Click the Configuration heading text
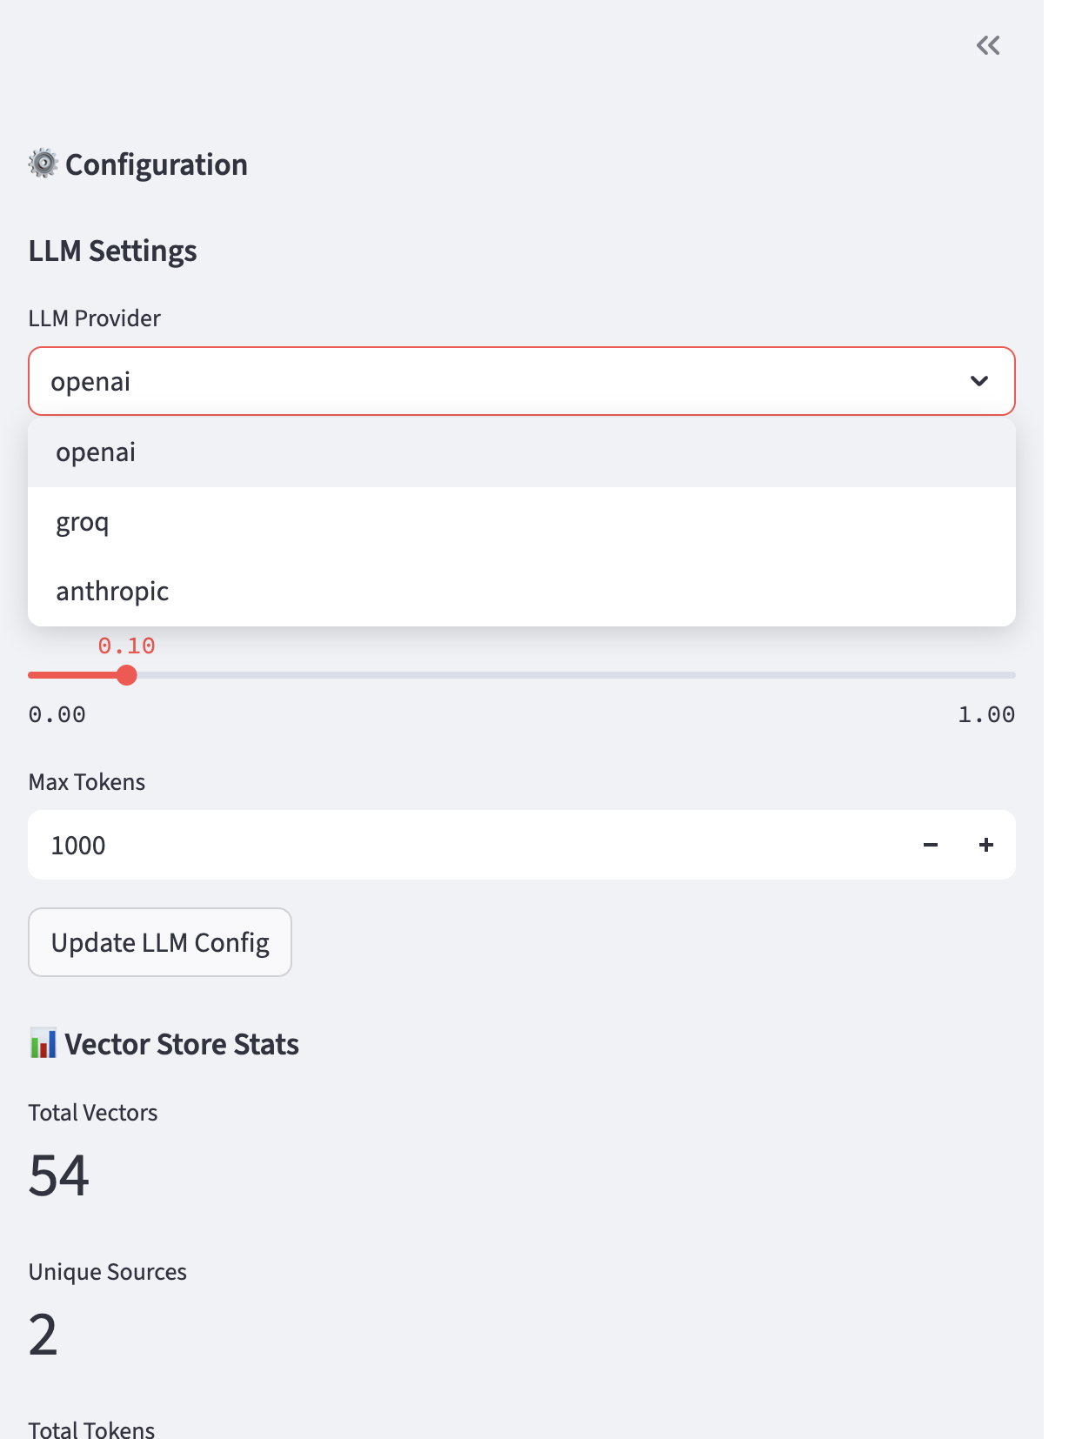 click(x=157, y=164)
